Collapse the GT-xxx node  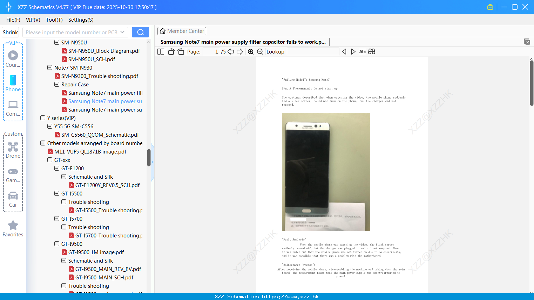50,160
